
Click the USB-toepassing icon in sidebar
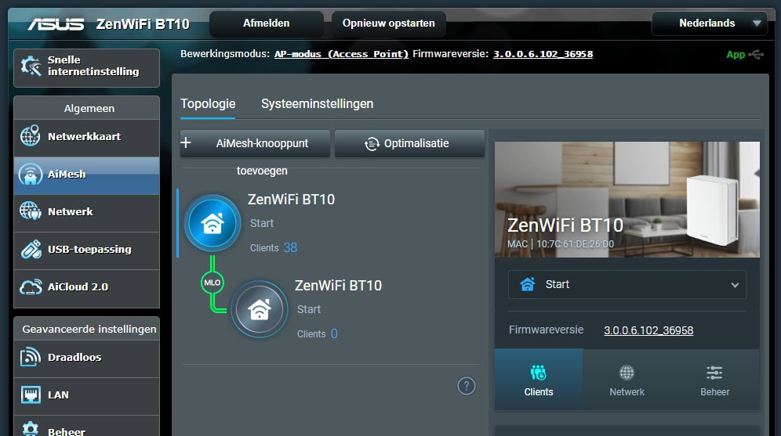point(31,250)
